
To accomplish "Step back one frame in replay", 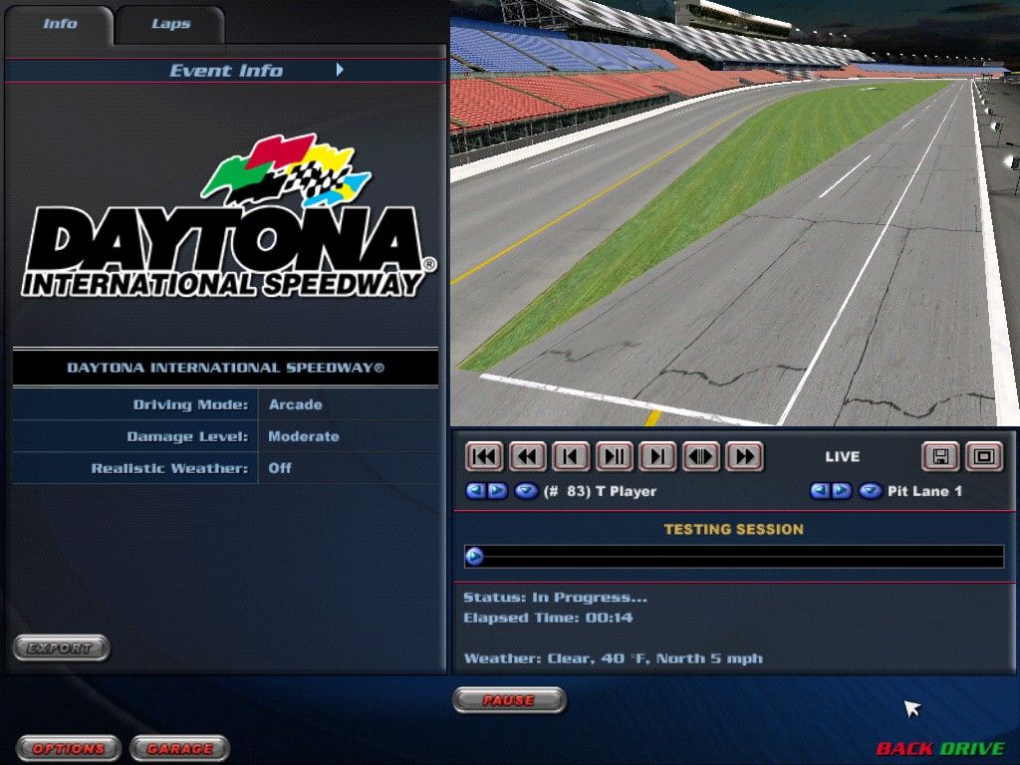I will (571, 456).
